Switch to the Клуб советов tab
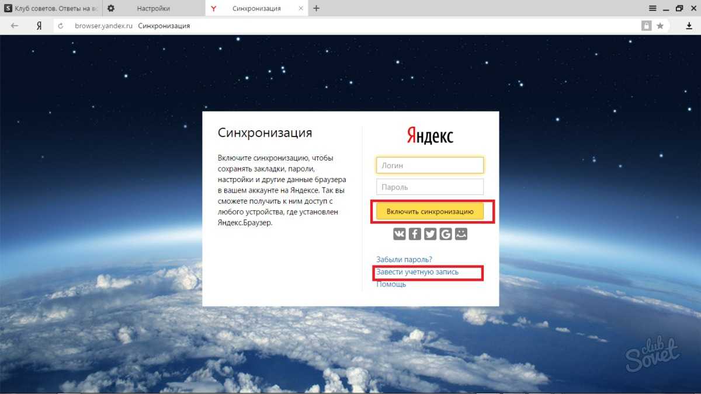This screenshot has height=394, width=701. click(51, 8)
